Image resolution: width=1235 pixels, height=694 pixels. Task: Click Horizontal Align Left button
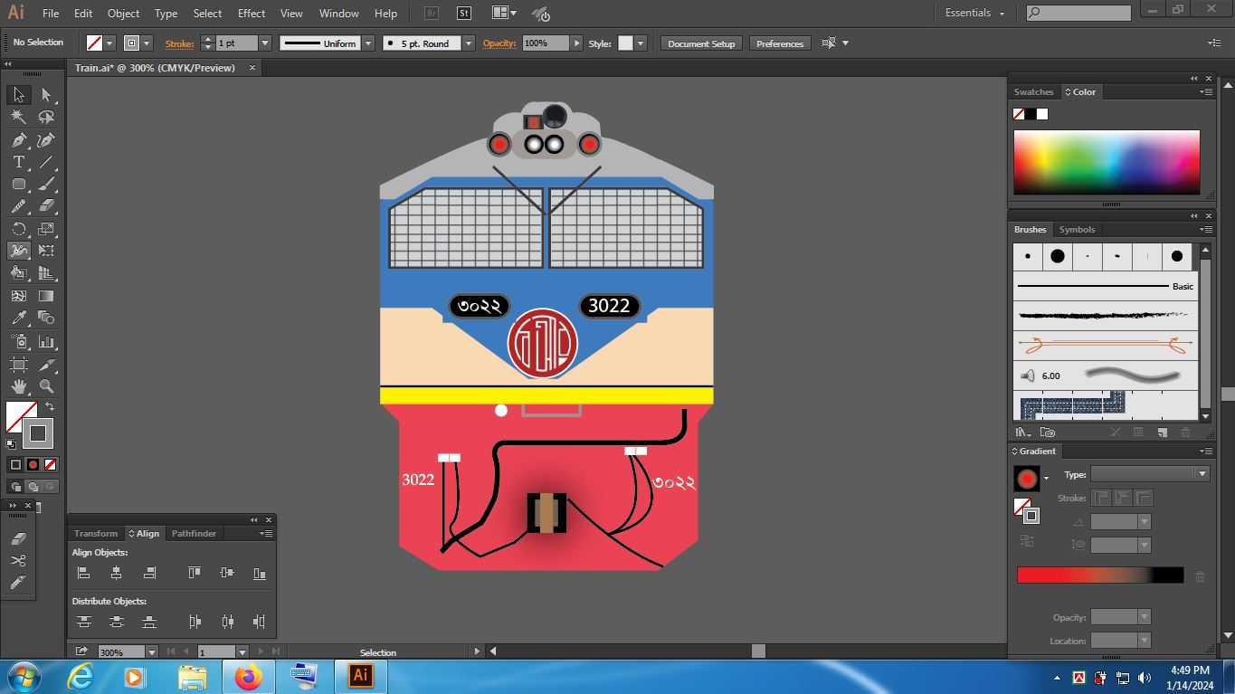pyautogui.click(x=83, y=573)
